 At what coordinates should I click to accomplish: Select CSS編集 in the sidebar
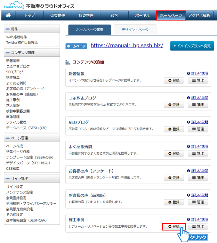[x=13, y=168]
